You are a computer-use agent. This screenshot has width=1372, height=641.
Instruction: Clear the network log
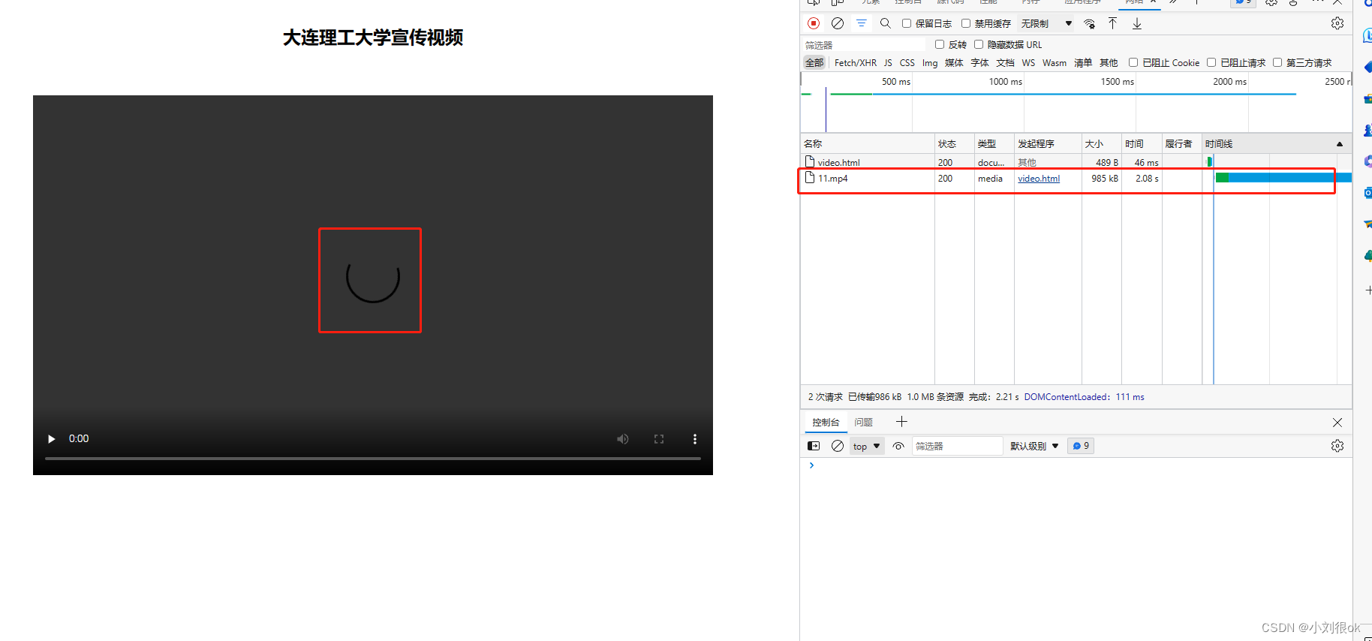coord(838,23)
